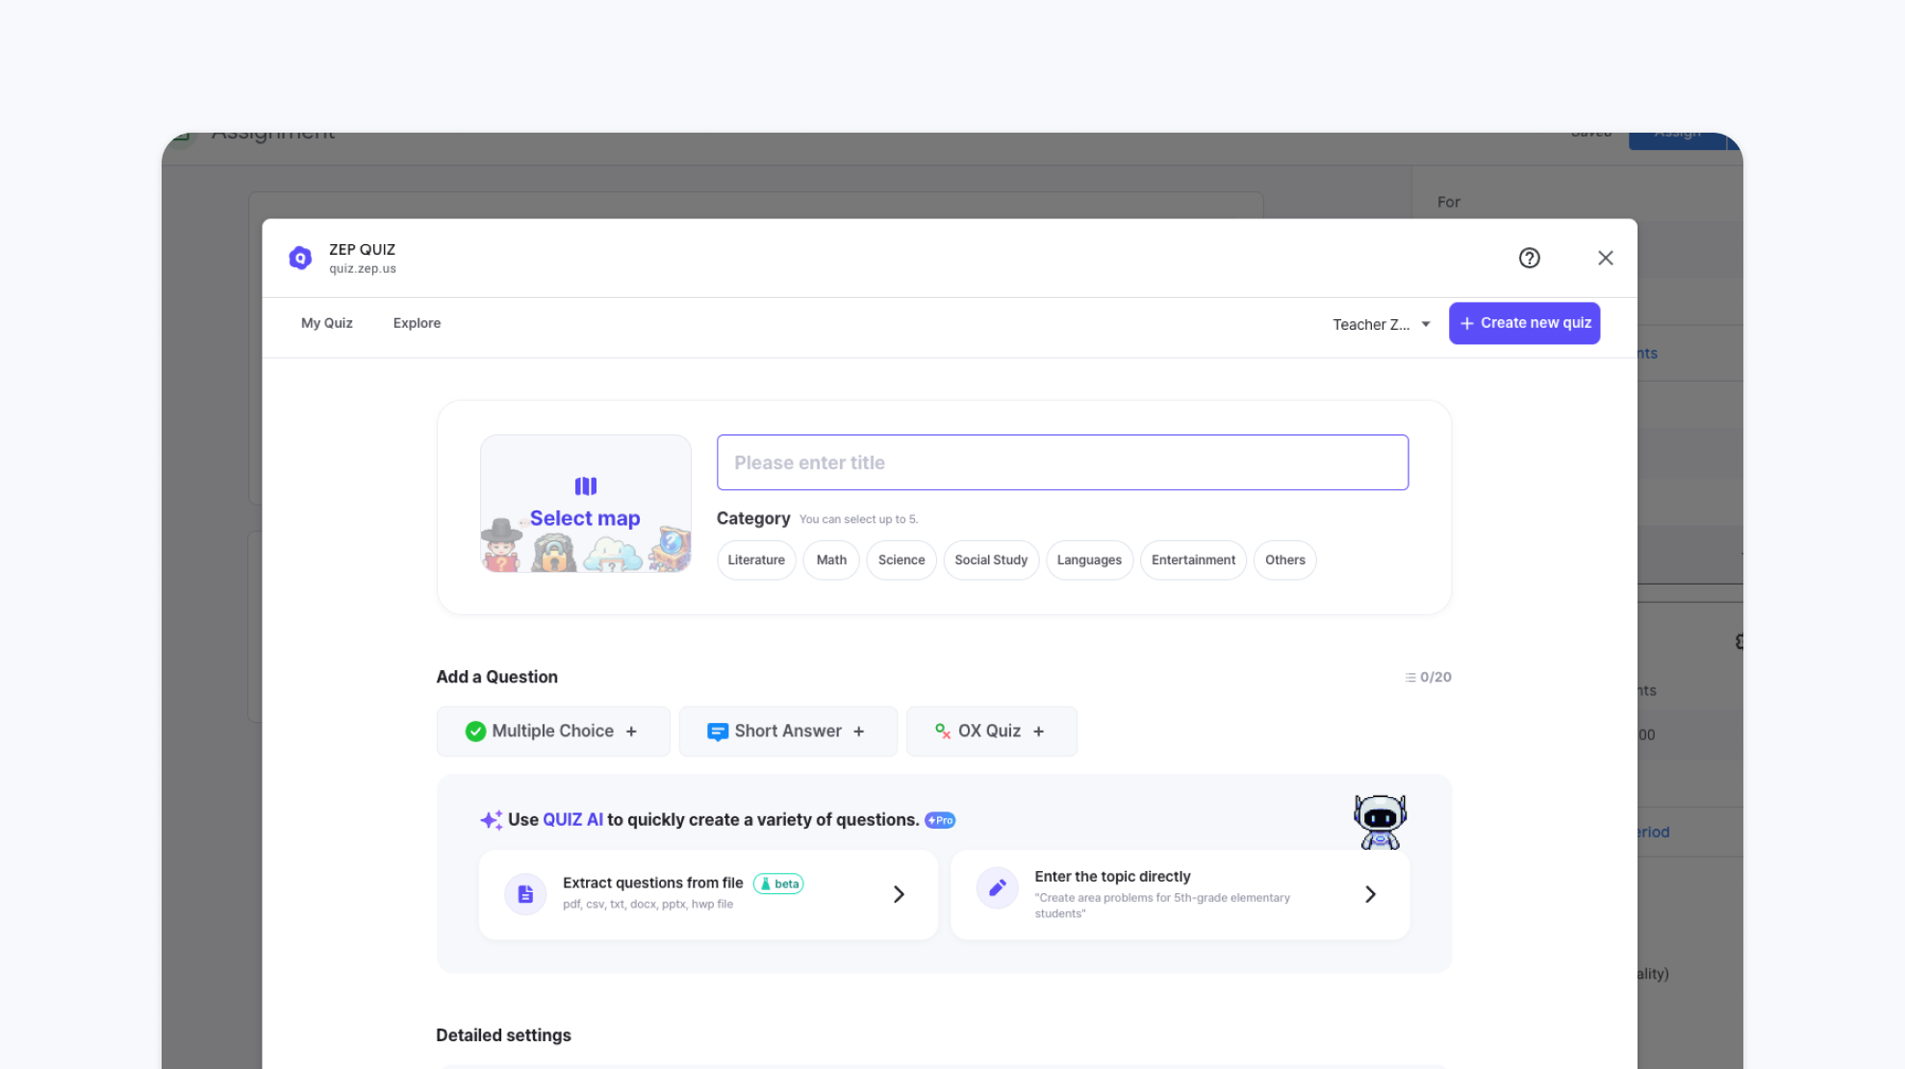Click the pencil icon for topic entry
This screenshot has width=1905, height=1069.
point(997,887)
